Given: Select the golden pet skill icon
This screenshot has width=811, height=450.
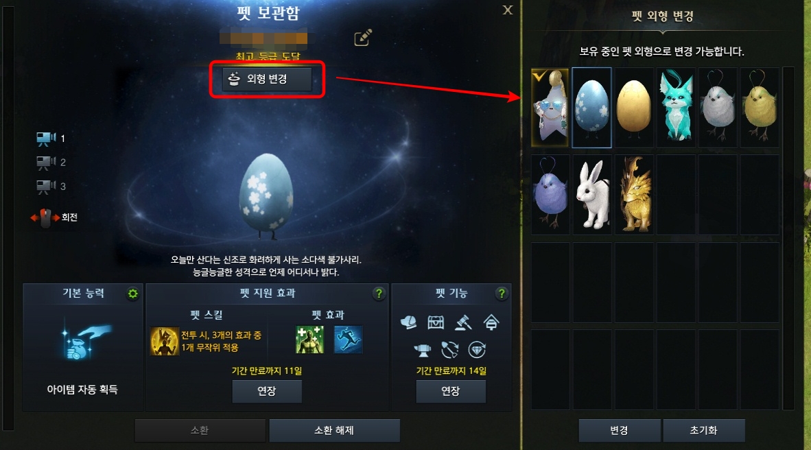Looking at the screenshot, I should click(x=165, y=341).
